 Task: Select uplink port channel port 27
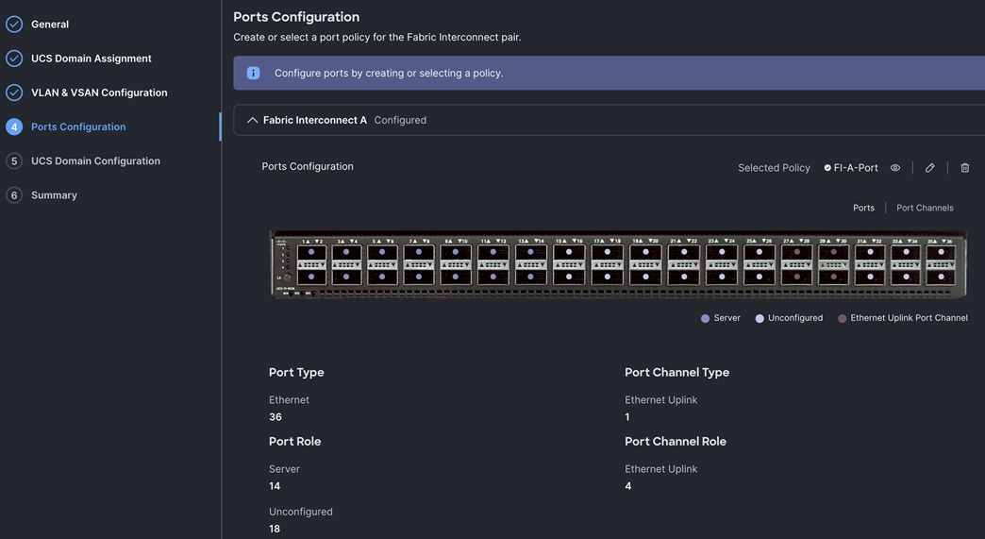click(796, 252)
